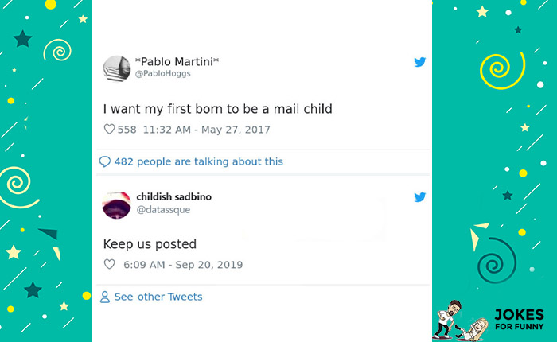Open Pablo Martini's profile avatar

point(117,68)
